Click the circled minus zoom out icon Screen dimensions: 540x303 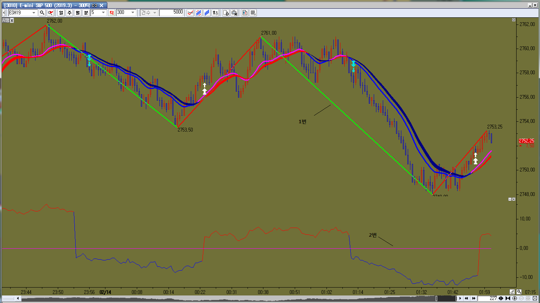click(x=521, y=298)
